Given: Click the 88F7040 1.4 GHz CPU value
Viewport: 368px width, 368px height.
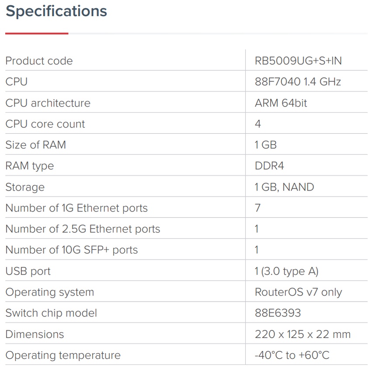Looking at the screenshot, I should [298, 82].
